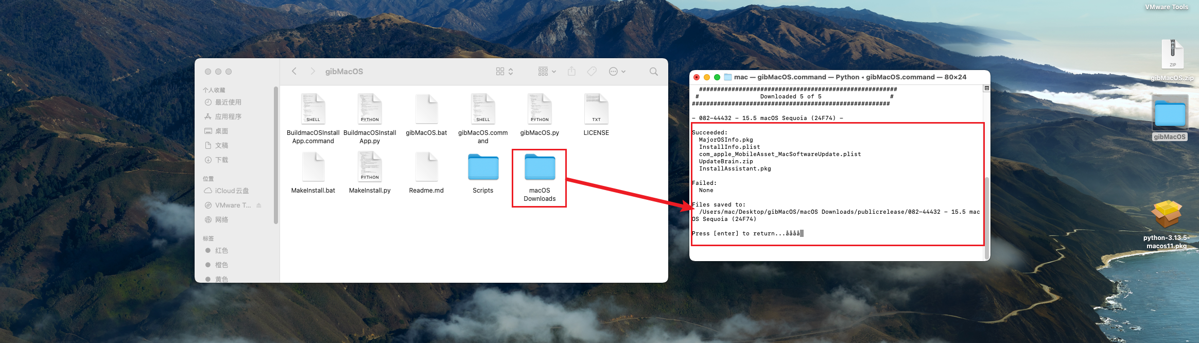Select gibMacOS folder on desktop
Screen dimensions: 1199x343
1170,114
